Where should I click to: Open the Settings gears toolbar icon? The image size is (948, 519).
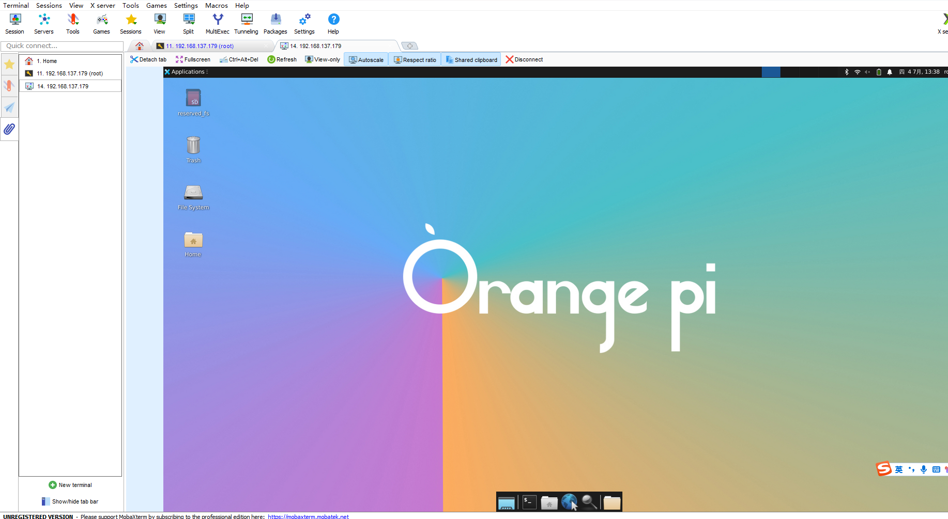pyautogui.click(x=304, y=24)
